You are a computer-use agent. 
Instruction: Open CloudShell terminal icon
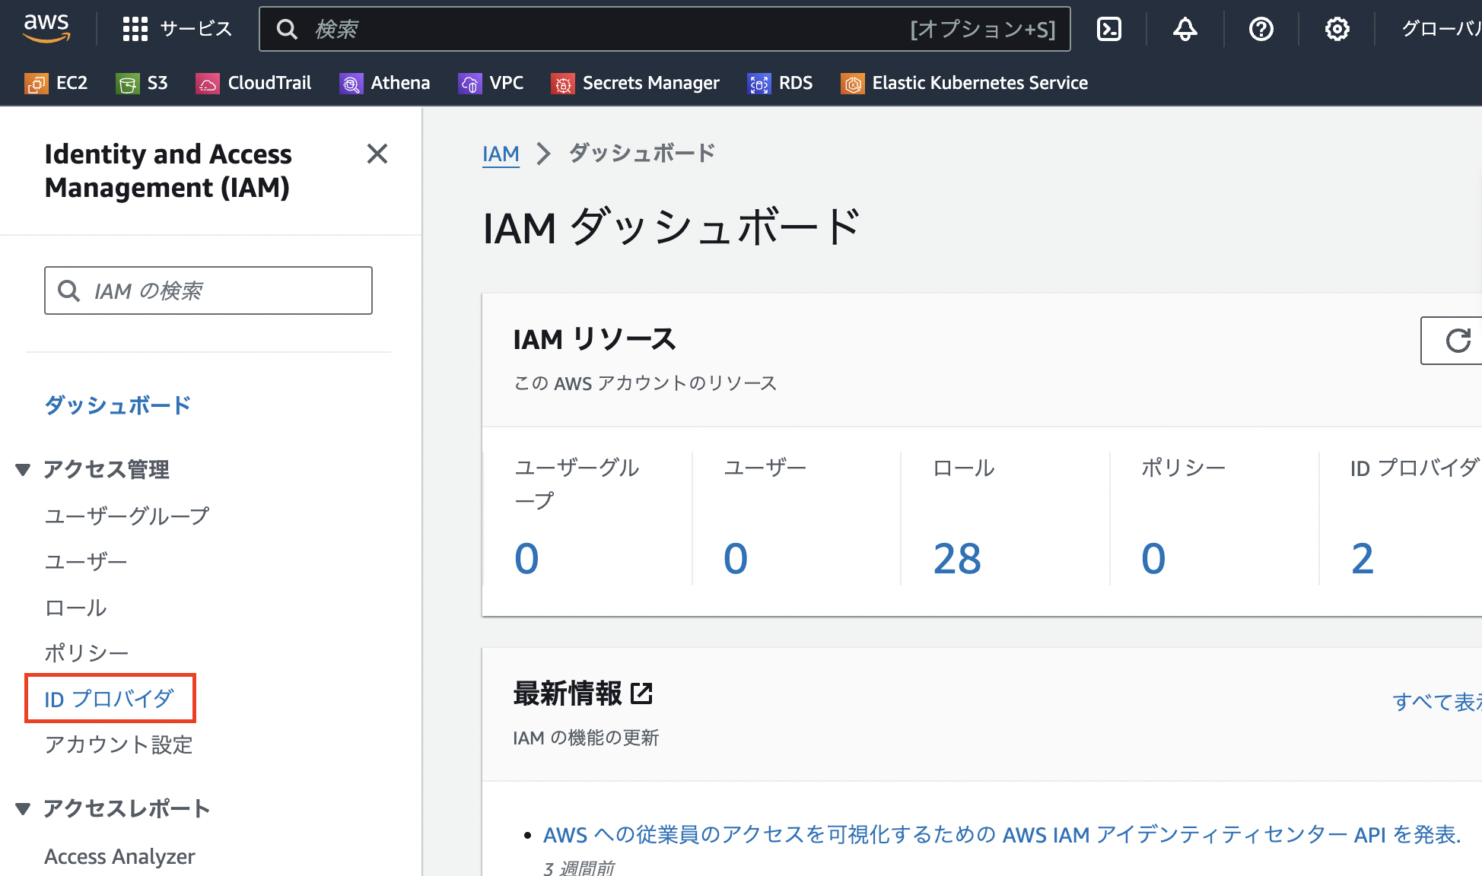pyautogui.click(x=1108, y=29)
